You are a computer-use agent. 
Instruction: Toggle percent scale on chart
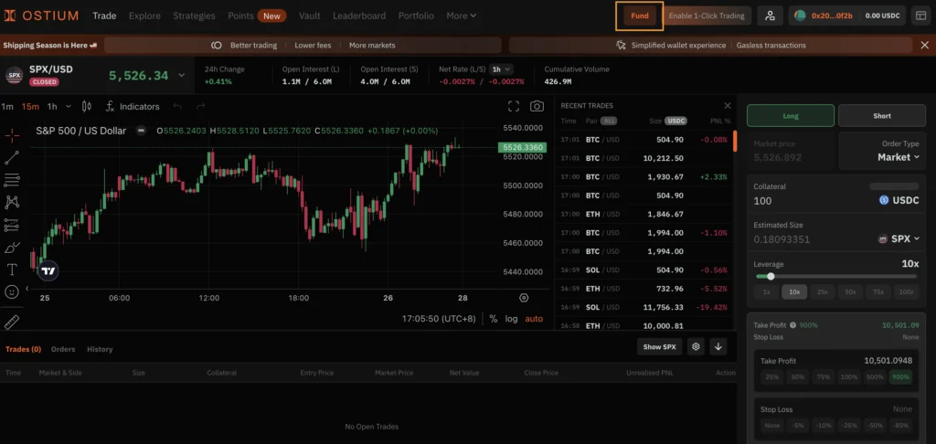click(x=493, y=319)
